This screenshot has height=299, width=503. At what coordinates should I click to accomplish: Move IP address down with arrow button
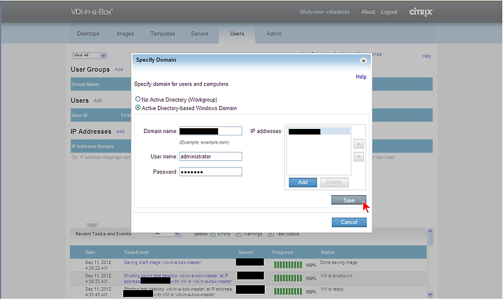point(358,157)
